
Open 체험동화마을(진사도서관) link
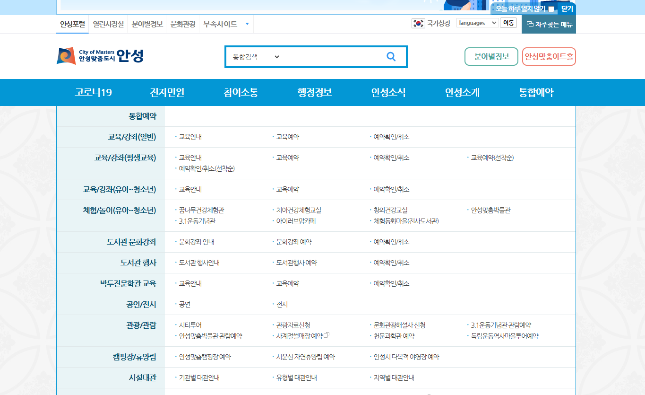(406, 221)
